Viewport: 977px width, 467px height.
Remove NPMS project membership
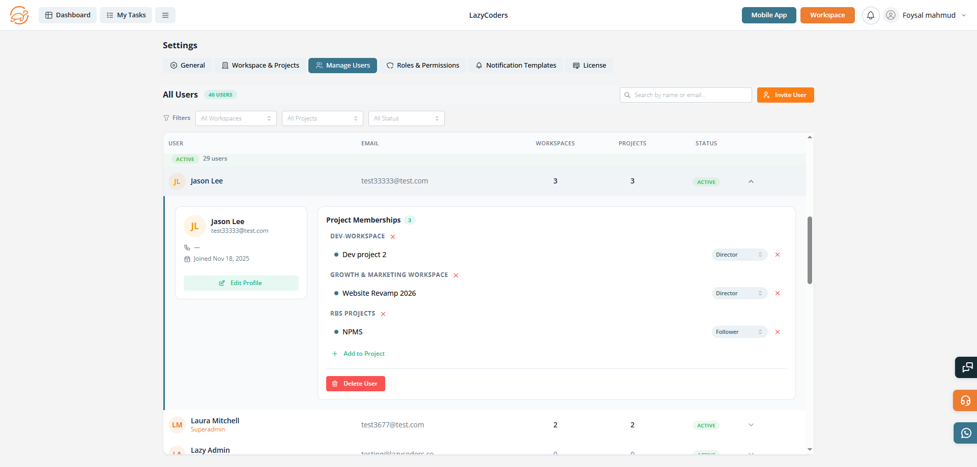coord(777,332)
